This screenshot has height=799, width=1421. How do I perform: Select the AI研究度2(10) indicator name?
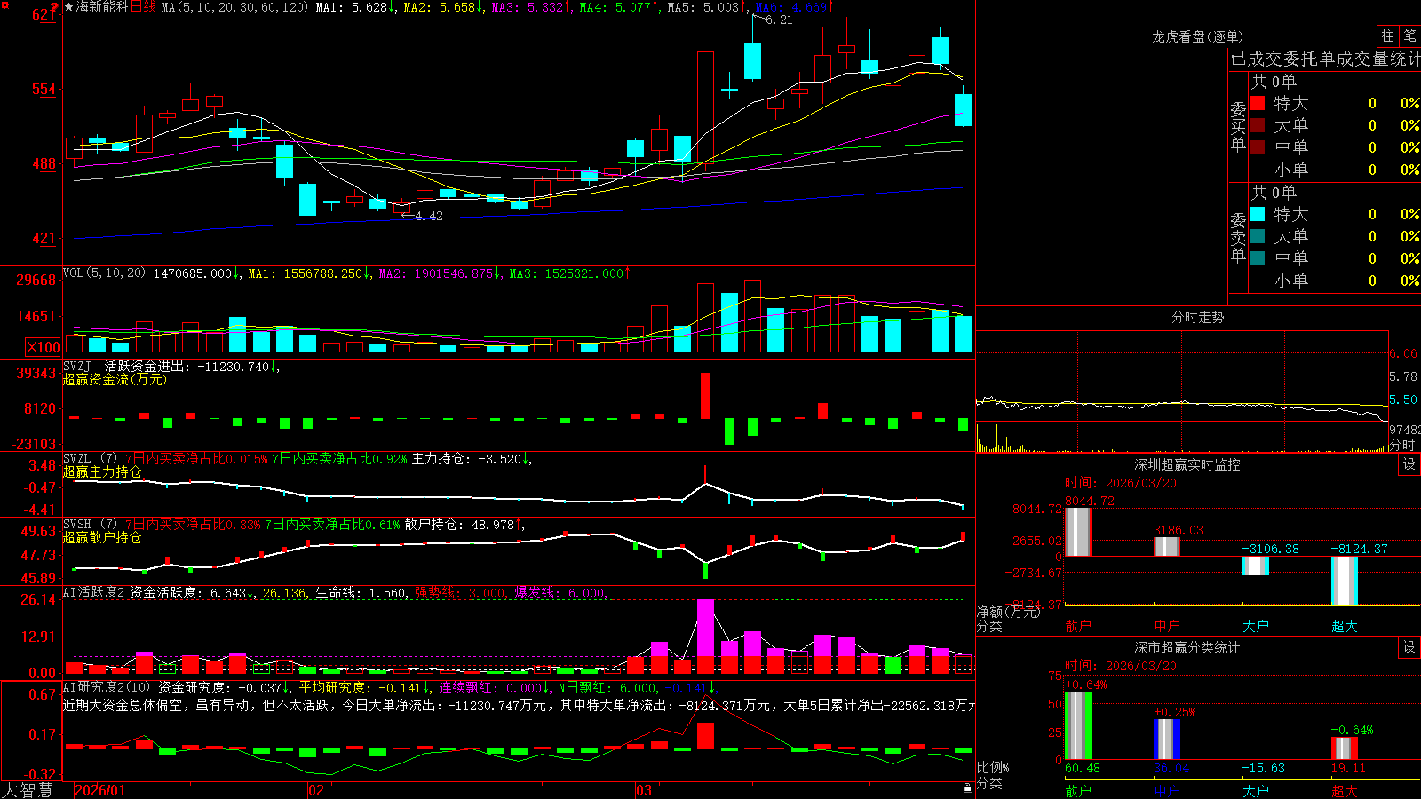[107, 687]
